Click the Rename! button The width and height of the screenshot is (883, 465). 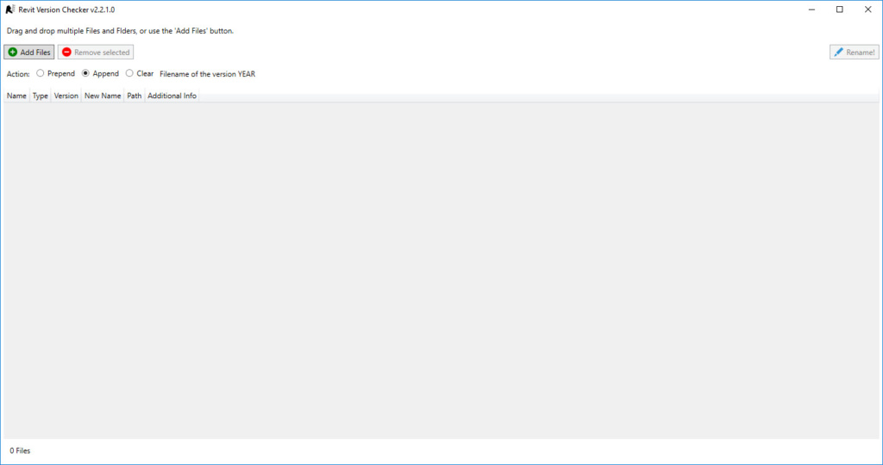[855, 53]
